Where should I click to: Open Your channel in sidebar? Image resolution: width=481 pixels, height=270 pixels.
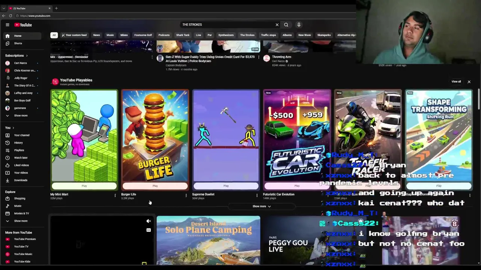click(x=23, y=135)
